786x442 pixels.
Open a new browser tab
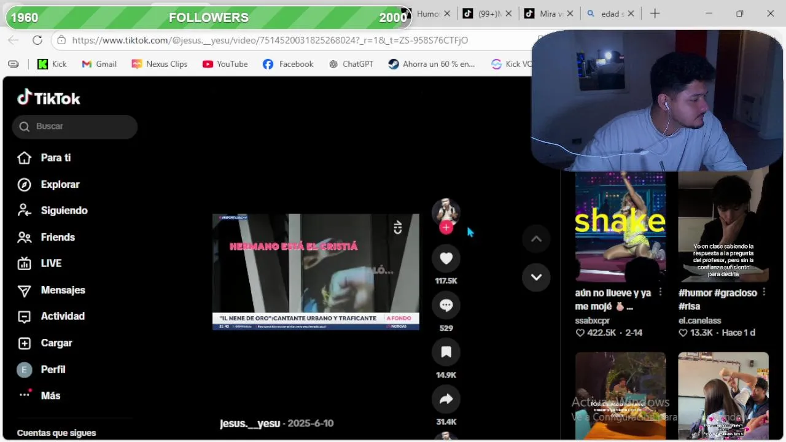(655, 14)
